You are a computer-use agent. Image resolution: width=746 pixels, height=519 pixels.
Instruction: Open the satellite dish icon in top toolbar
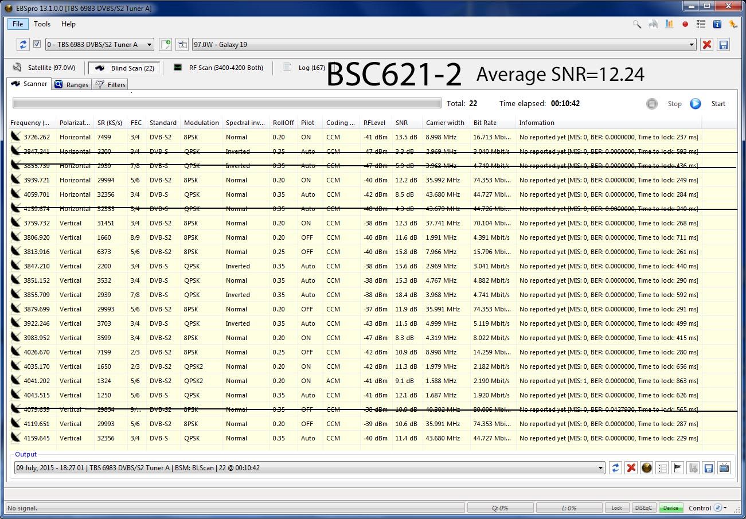tap(653, 24)
